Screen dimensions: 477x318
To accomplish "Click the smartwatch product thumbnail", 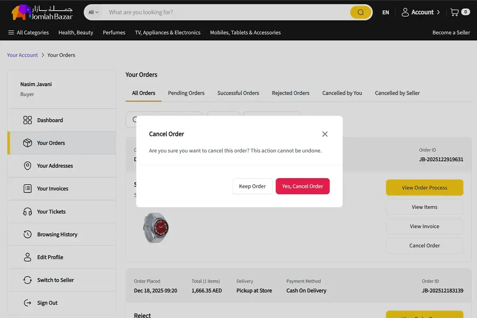I will (x=155, y=228).
